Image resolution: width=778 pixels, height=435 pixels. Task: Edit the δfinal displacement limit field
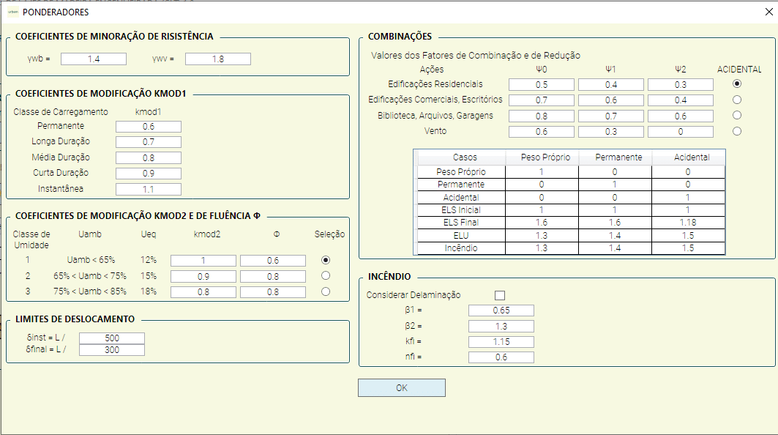112,350
